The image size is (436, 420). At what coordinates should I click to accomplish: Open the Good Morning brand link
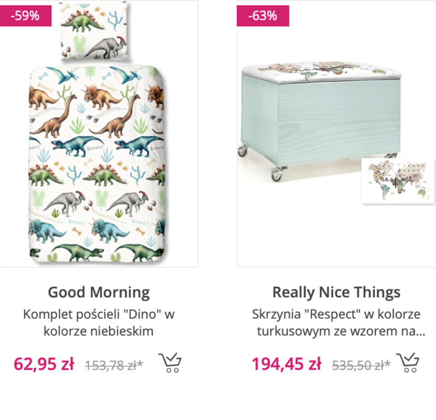click(x=99, y=292)
